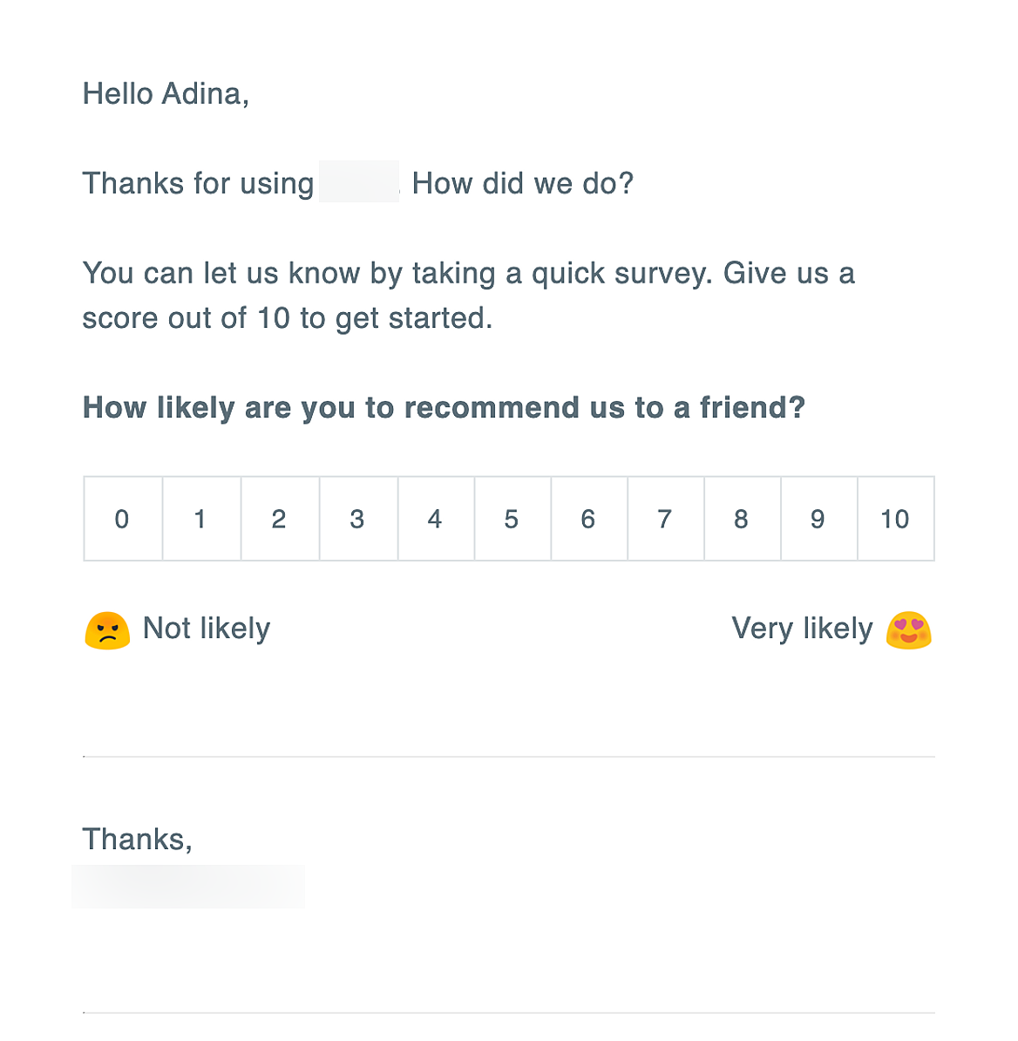The image size is (1018, 1041).
Task: Select score 6 on the scale
Action: (588, 519)
